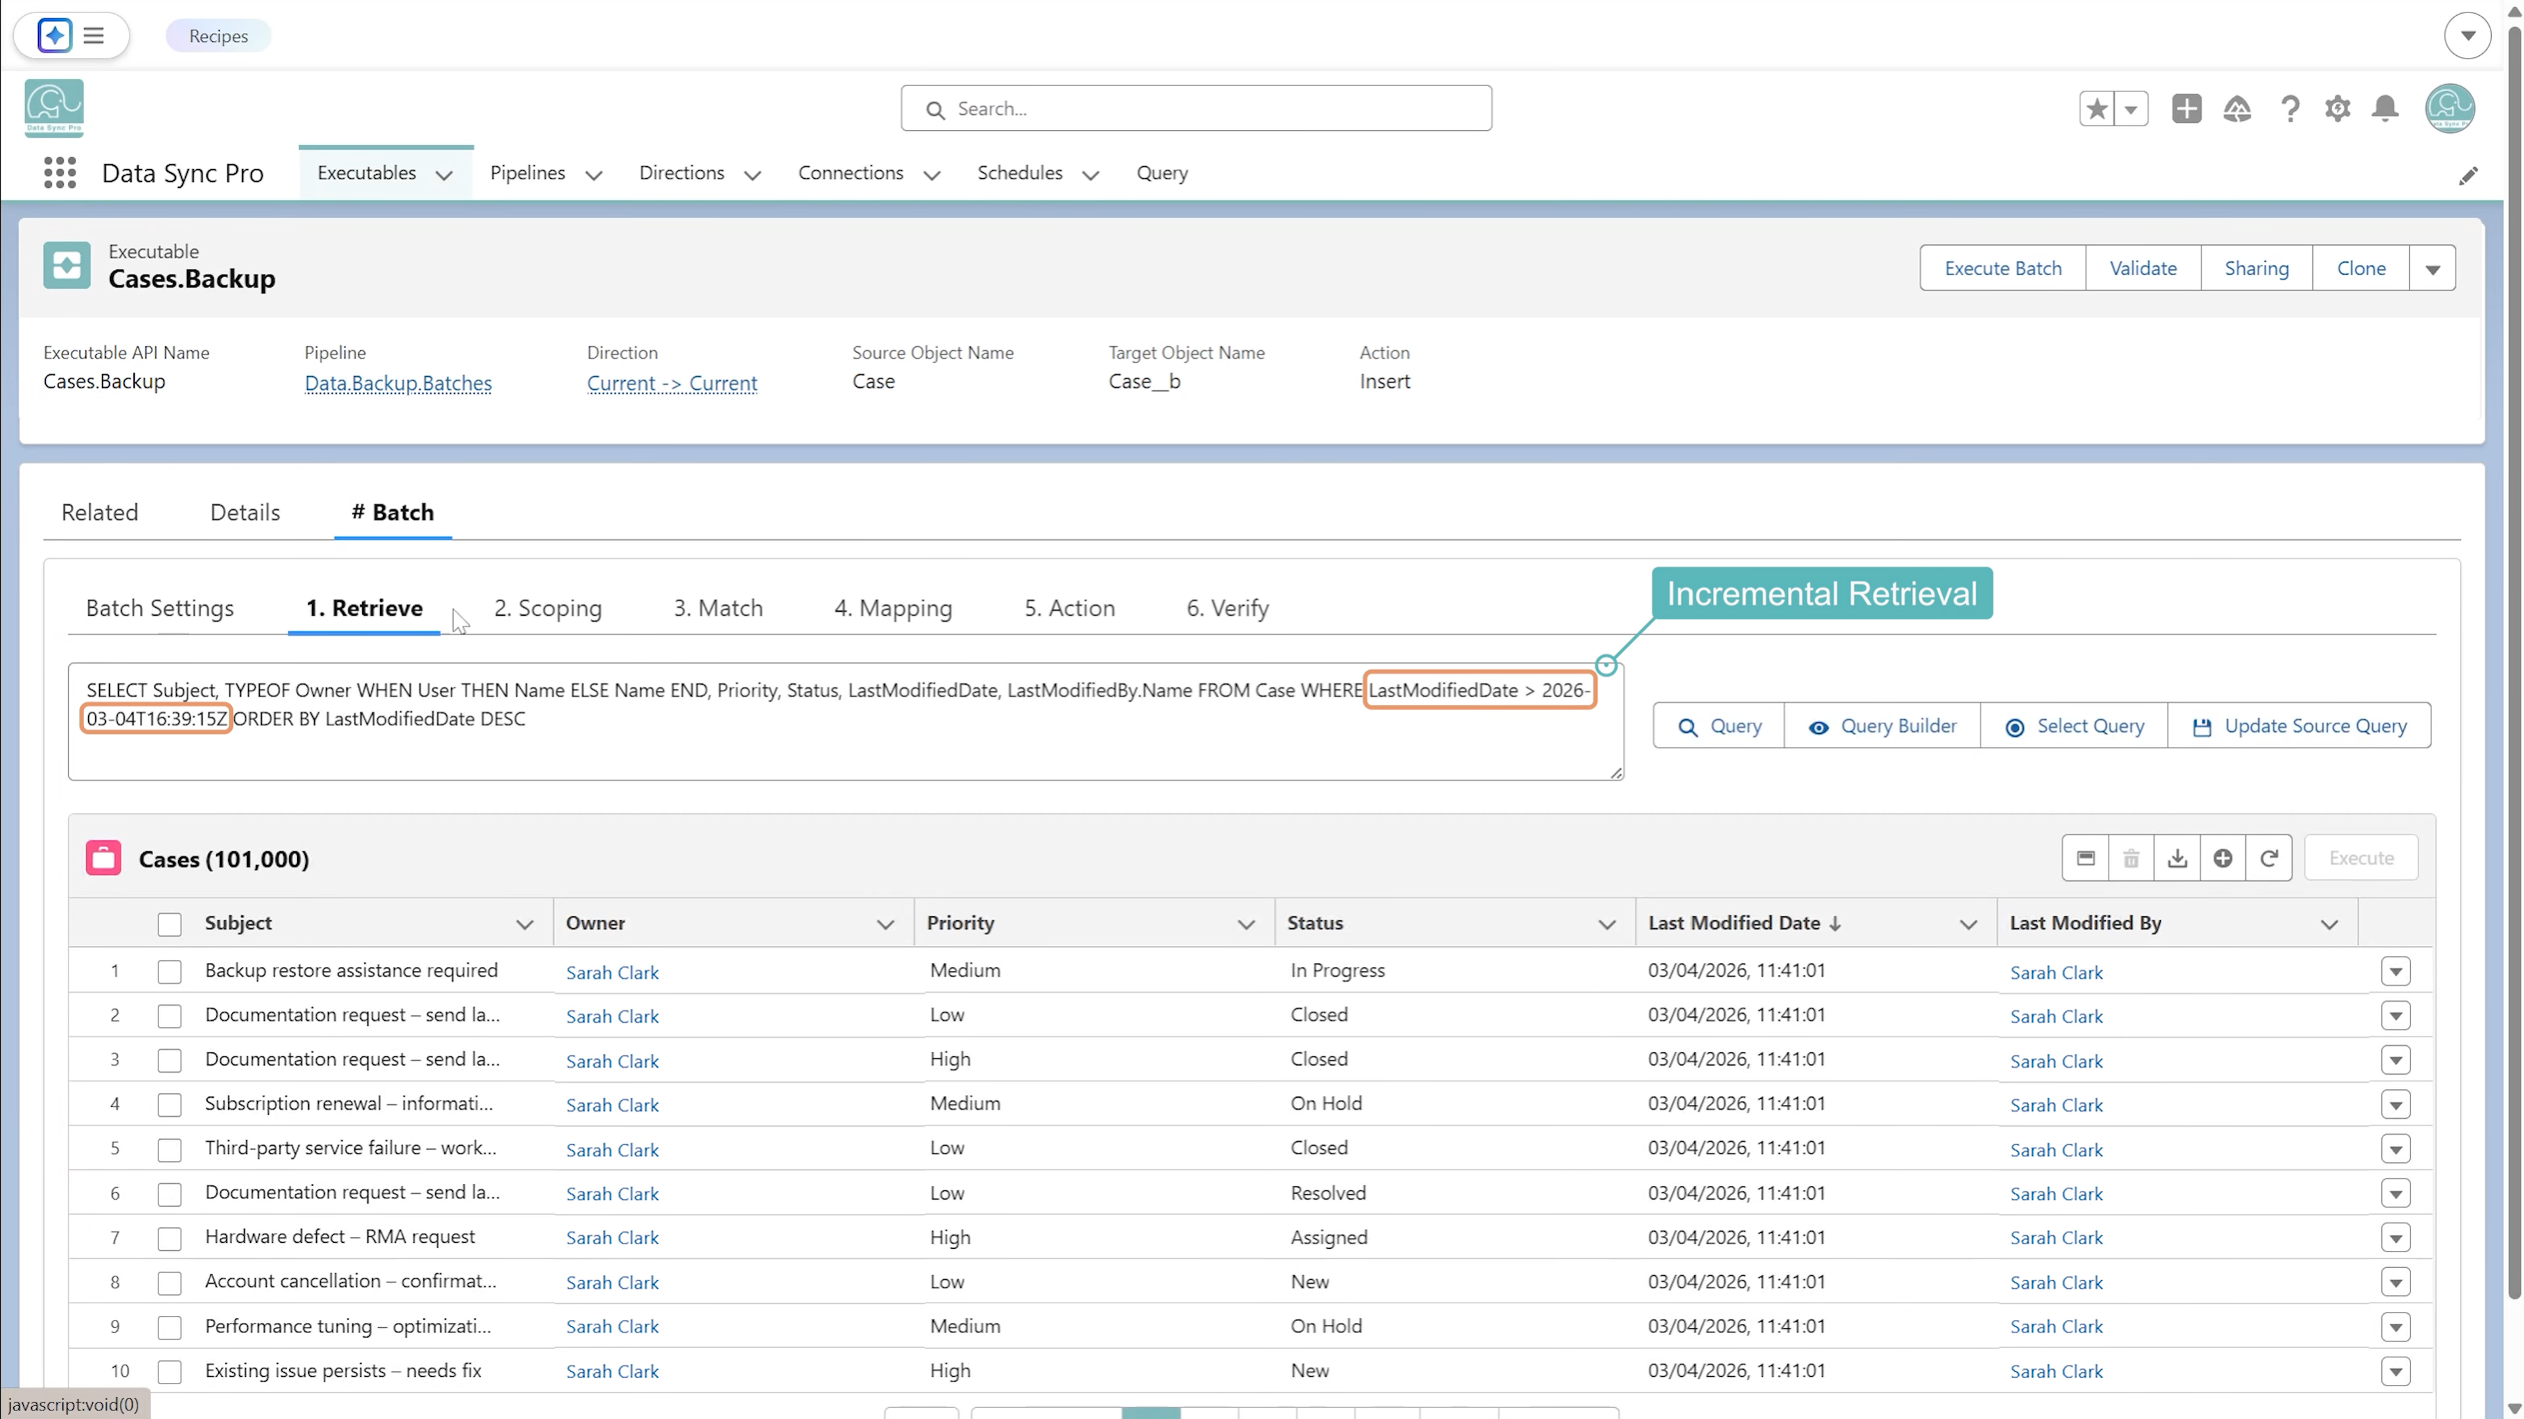This screenshot has height=1419, width=2524.
Task: Open the Setup gear icon
Action: (x=2338, y=108)
